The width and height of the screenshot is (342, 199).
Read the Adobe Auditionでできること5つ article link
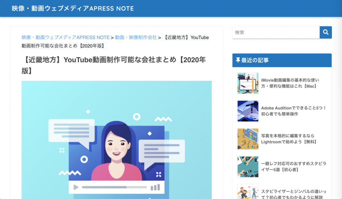(x=293, y=111)
